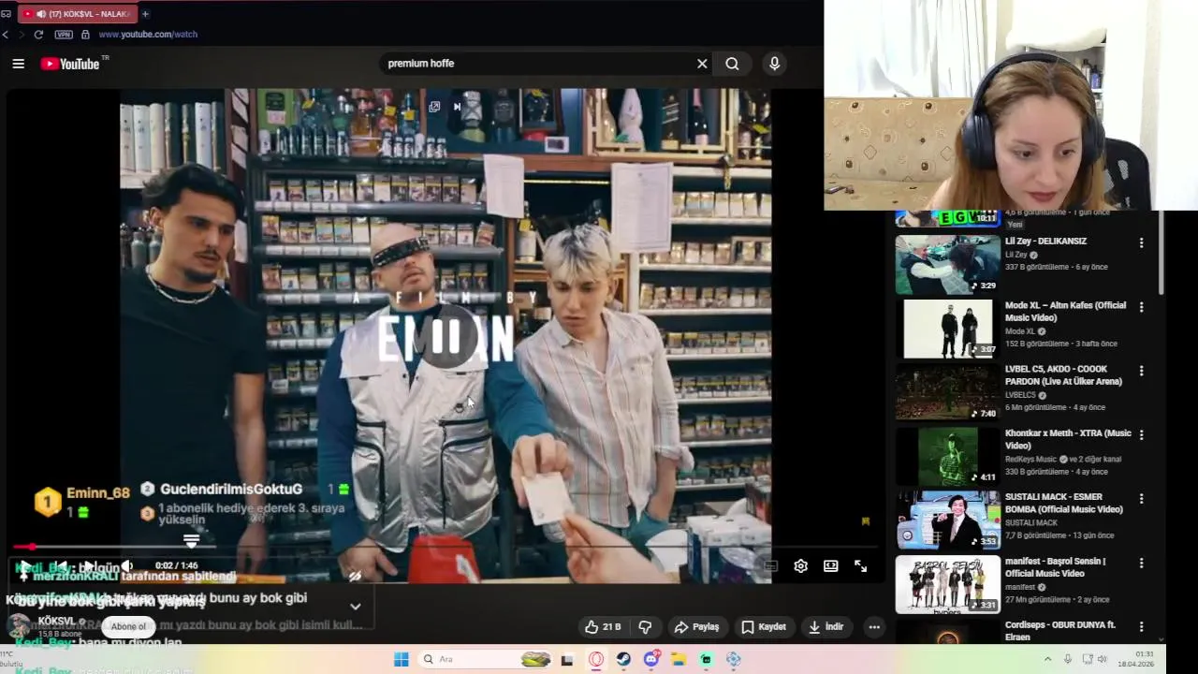
Task: Open more actions three-dot button
Action: click(x=874, y=627)
